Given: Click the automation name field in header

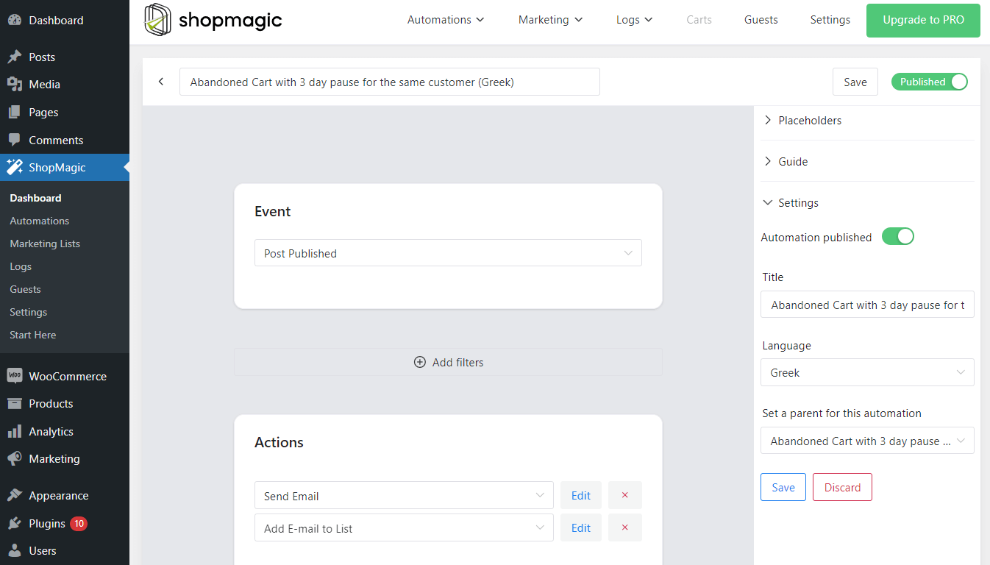Looking at the screenshot, I should [389, 82].
